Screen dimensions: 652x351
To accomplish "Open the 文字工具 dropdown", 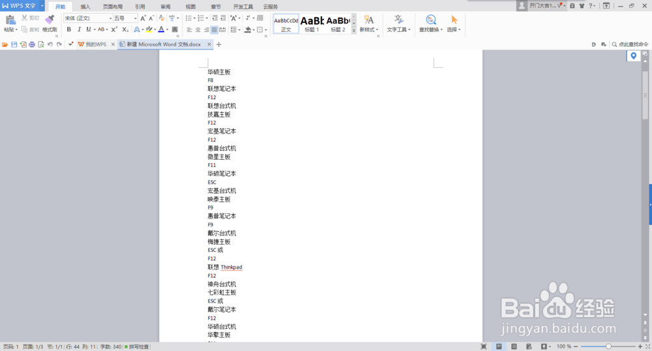I will [398, 23].
